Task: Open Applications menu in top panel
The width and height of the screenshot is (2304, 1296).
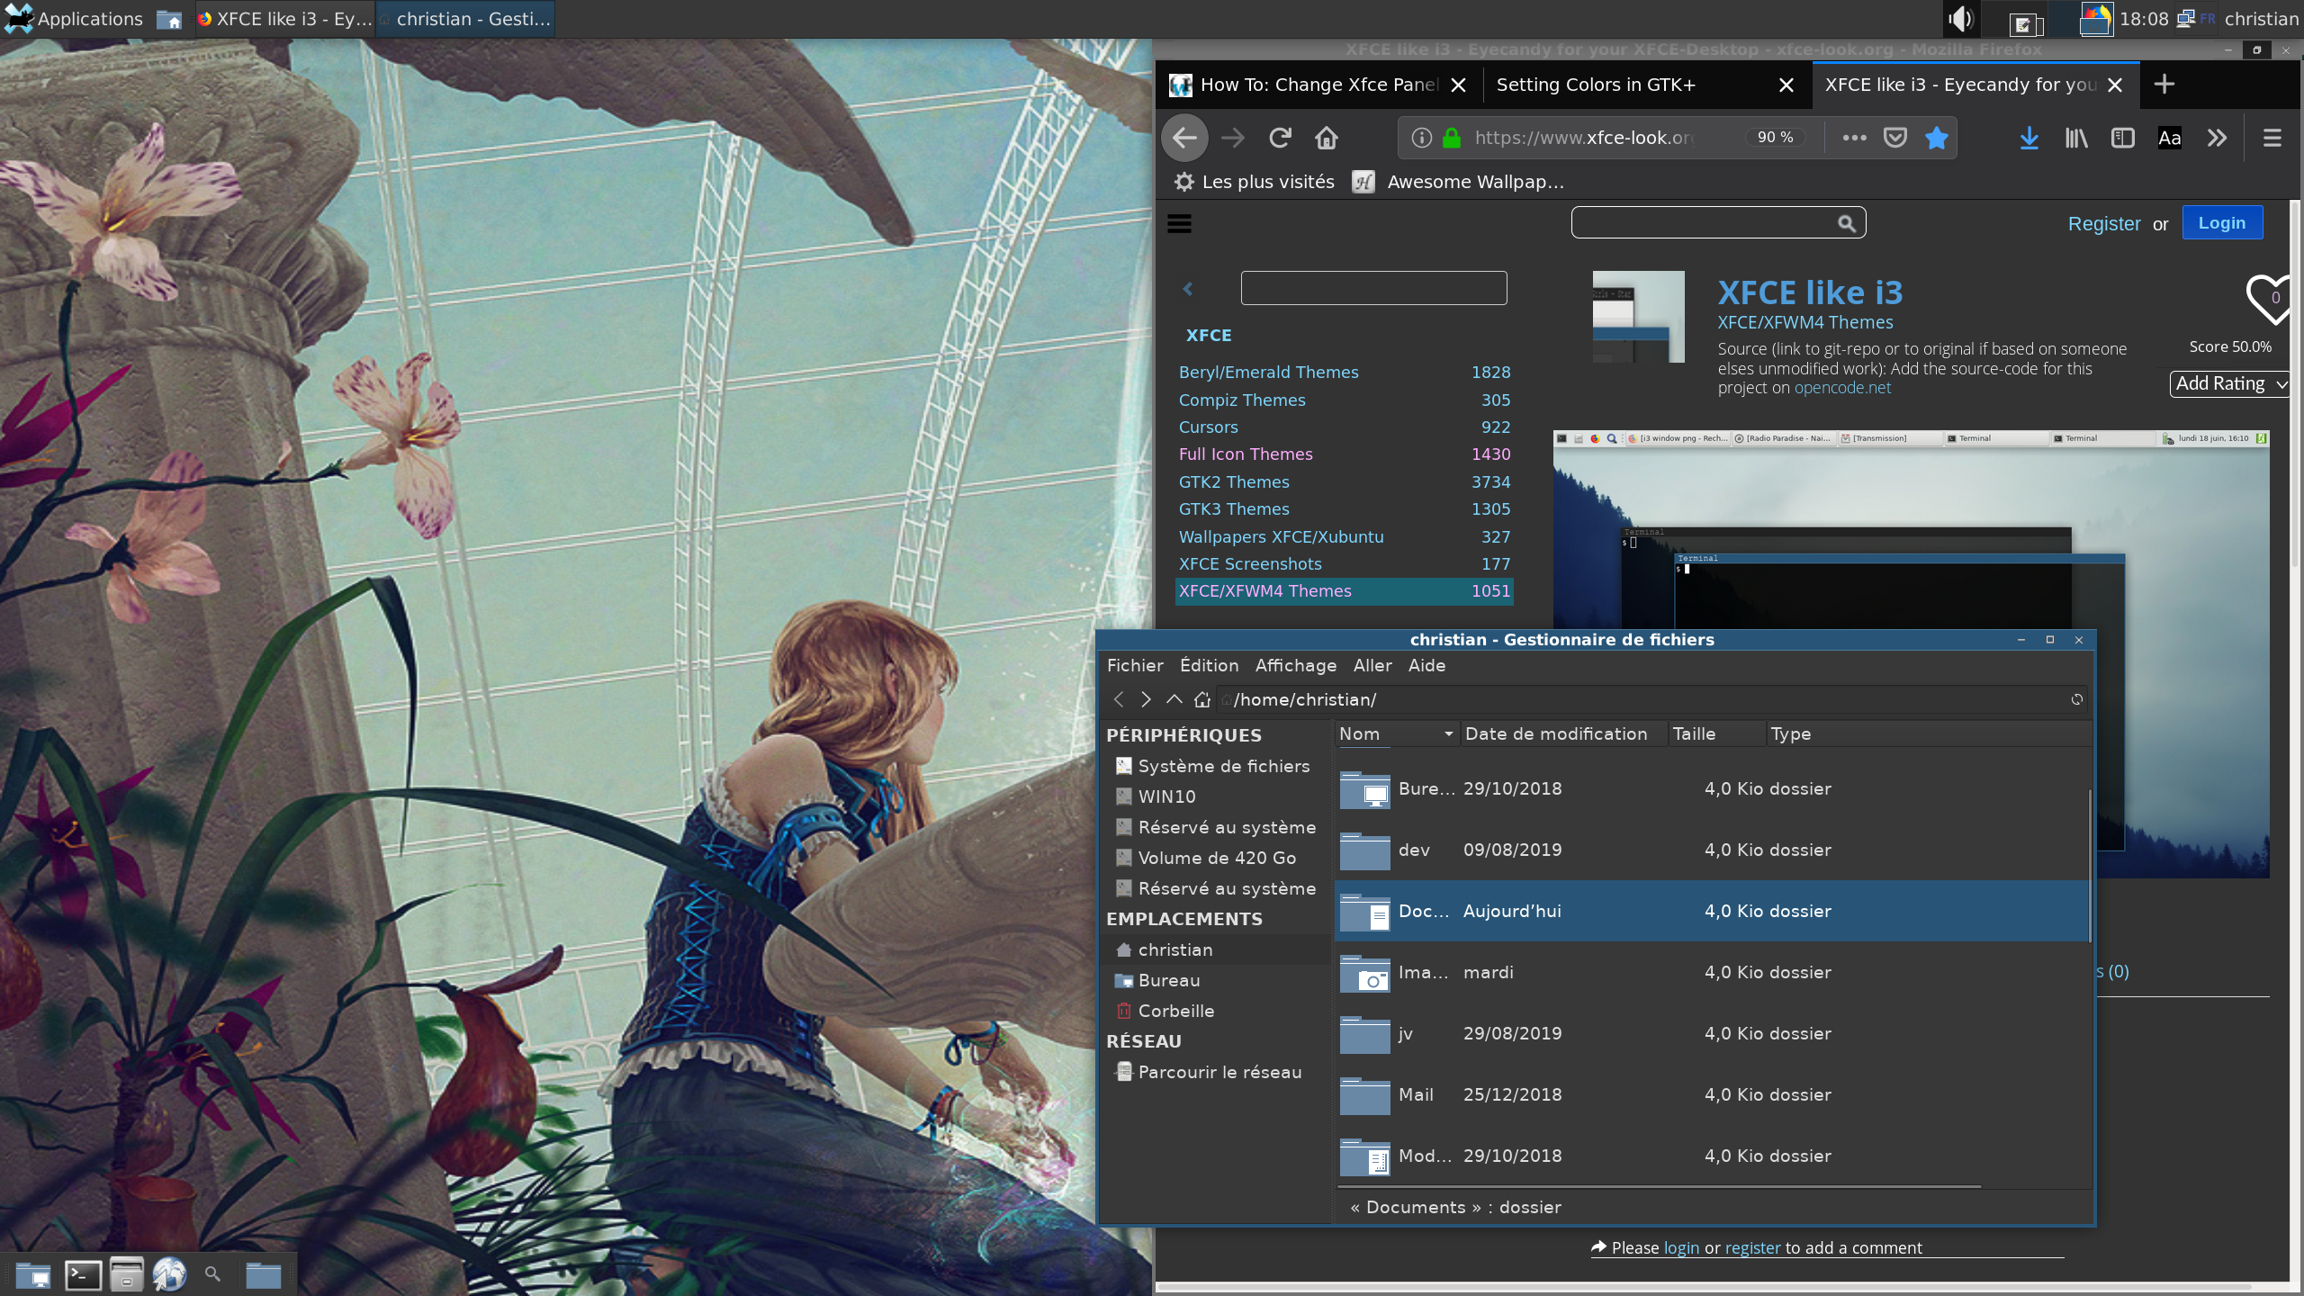Action: [74, 19]
